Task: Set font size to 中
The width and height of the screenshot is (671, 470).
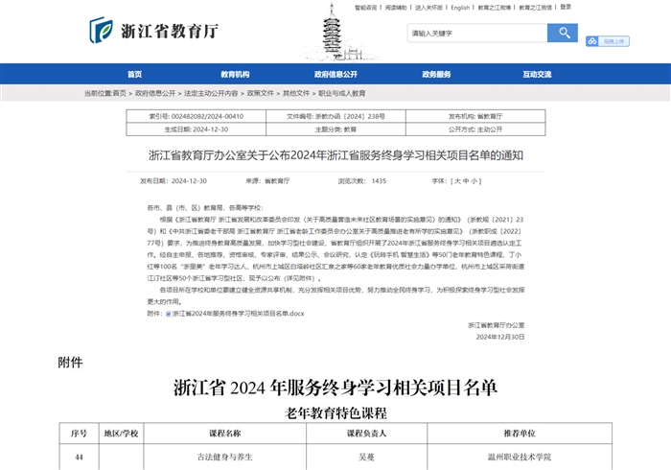Action: pyautogui.click(x=466, y=181)
